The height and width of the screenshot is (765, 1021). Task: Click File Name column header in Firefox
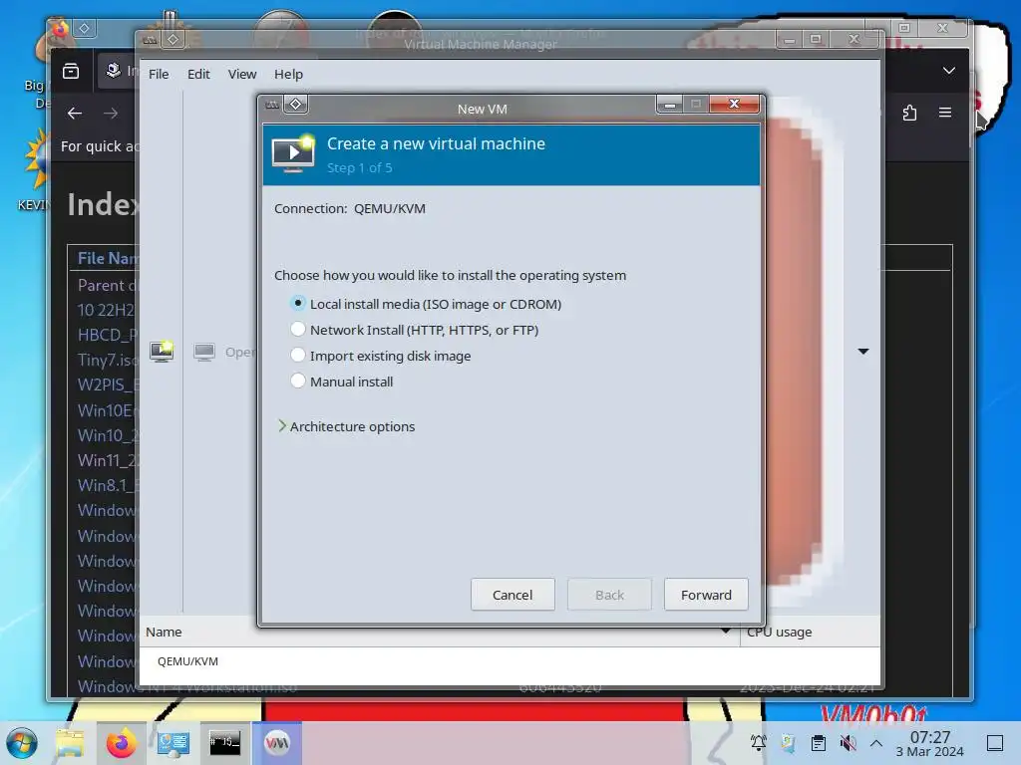(108, 258)
